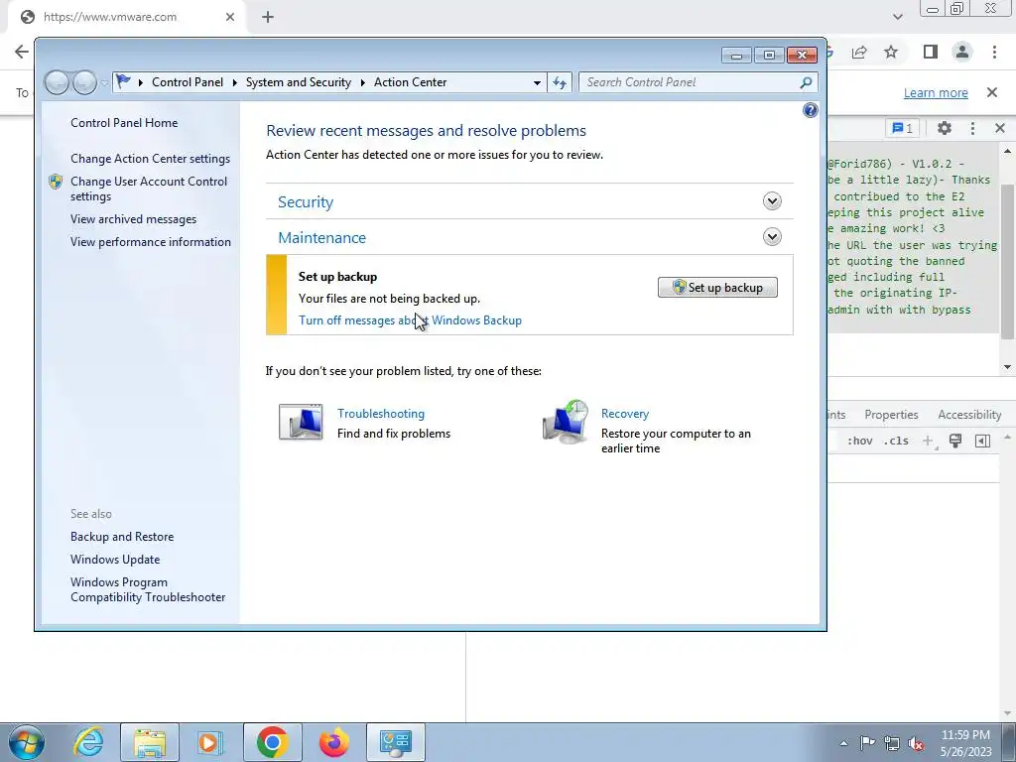Toggle the .cls class editor button

(896, 442)
